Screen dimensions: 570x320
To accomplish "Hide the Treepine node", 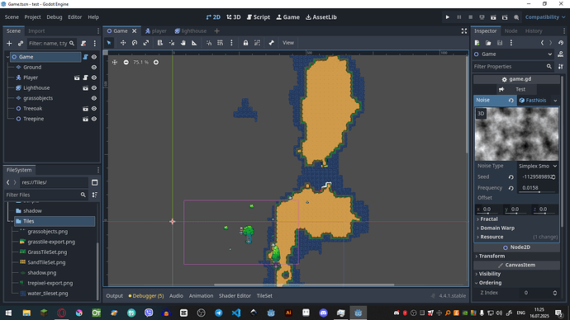I will pos(94,119).
